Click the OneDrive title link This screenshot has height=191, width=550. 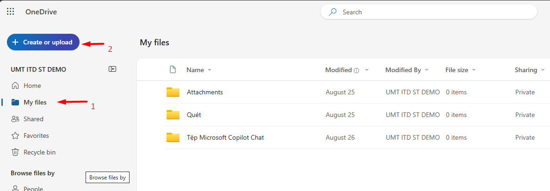pyautogui.click(x=41, y=12)
